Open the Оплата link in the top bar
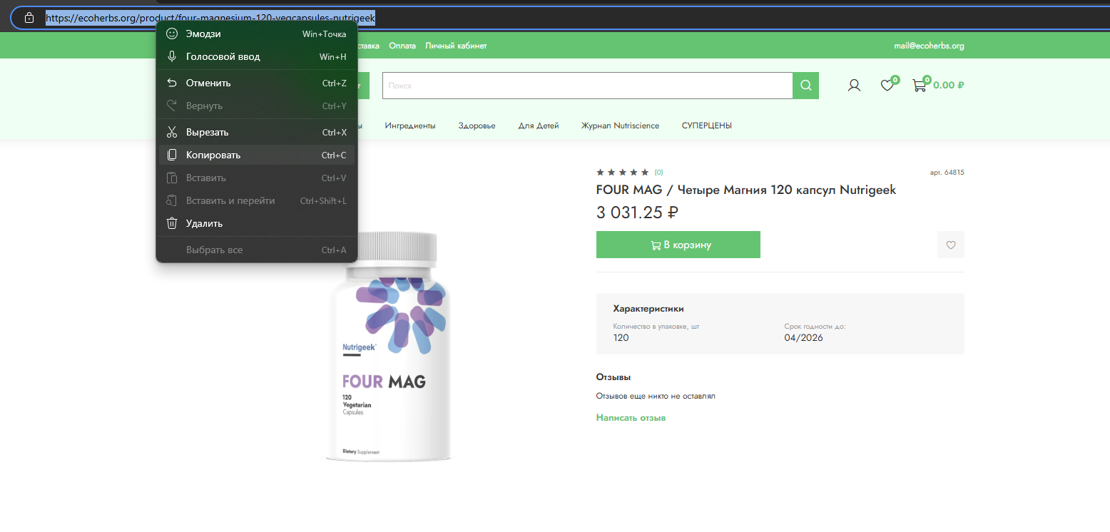The height and width of the screenshot is (532, 1110). click(x=402, y=46)
